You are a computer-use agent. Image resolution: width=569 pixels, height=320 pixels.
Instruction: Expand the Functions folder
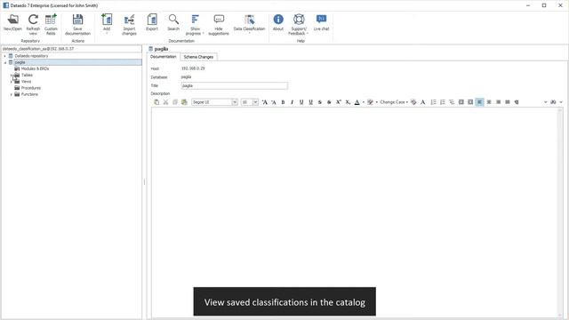pos(12,95)
